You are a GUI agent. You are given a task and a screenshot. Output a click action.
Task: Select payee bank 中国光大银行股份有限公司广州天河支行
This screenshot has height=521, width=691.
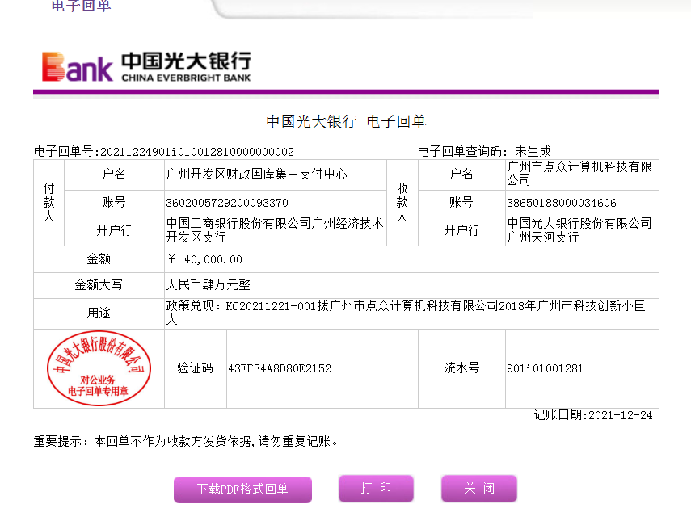[579, 230]
